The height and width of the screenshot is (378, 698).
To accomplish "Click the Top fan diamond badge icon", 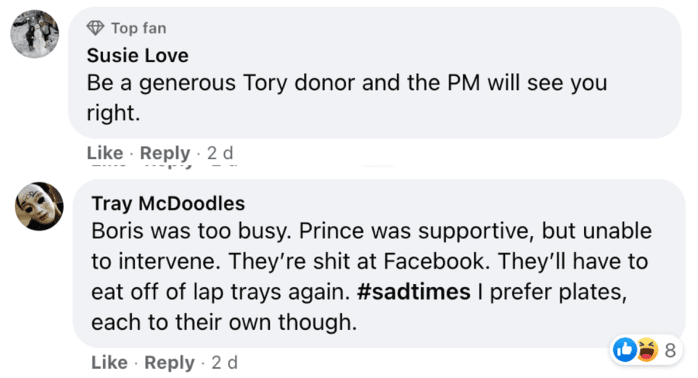I will (x=97, y=29).
